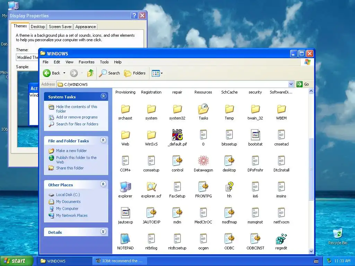Click Add or remove programs link
Image resolution: width=355 pixels, height=266 pixels.
coord(77,117)
